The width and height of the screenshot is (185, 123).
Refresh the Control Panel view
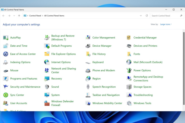pyautogui.click(x=147, y=16)
